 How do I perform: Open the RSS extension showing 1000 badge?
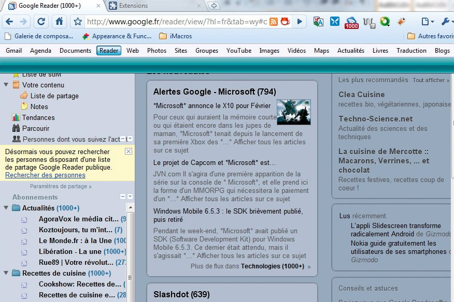351,22
